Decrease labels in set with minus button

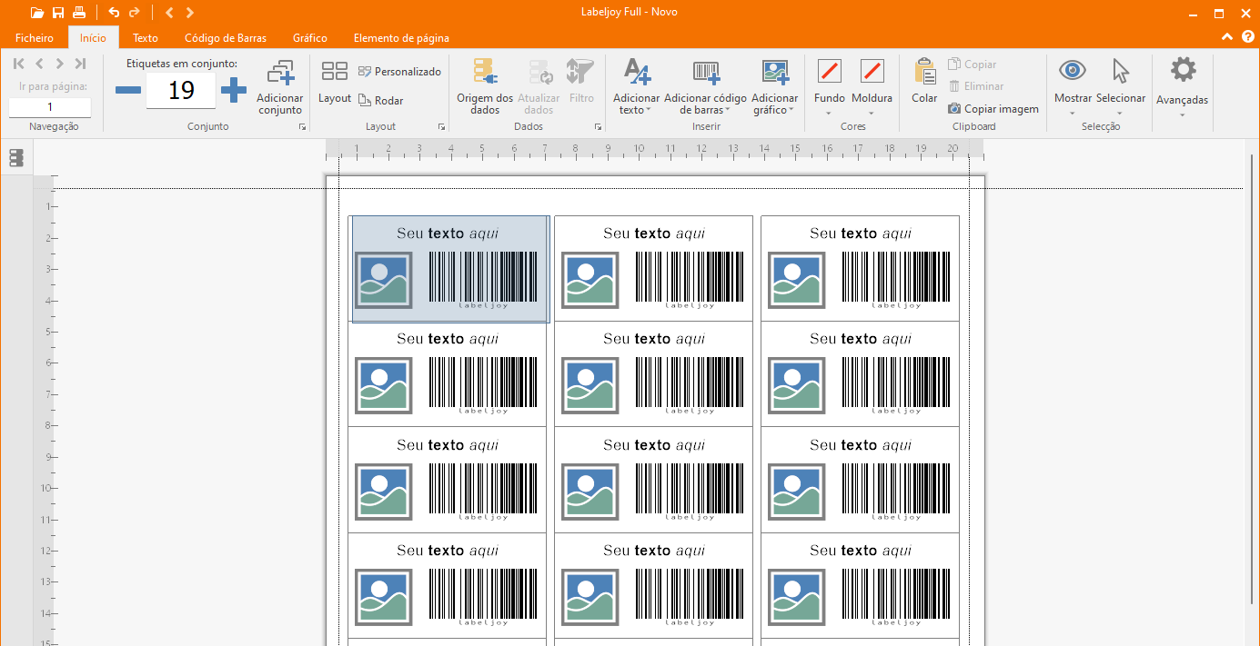coord(128,90)
